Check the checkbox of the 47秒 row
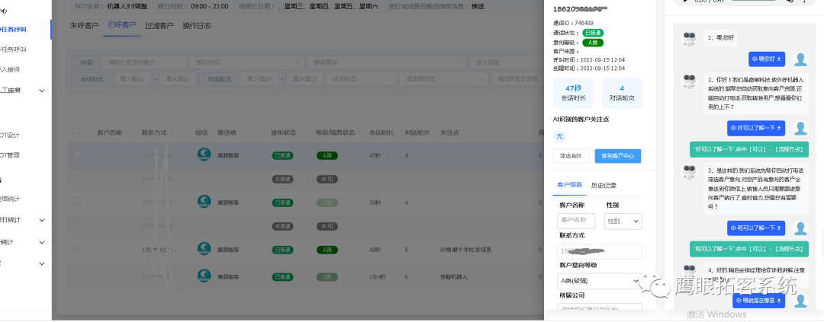The height and width of the screenshot is (322, 824). tap(78, 155)
